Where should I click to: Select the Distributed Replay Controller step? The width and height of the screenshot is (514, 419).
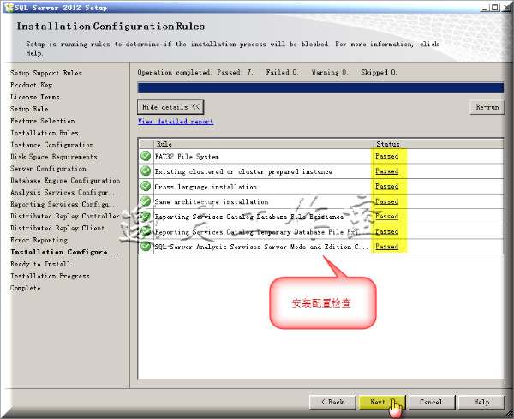coord(65,216)
